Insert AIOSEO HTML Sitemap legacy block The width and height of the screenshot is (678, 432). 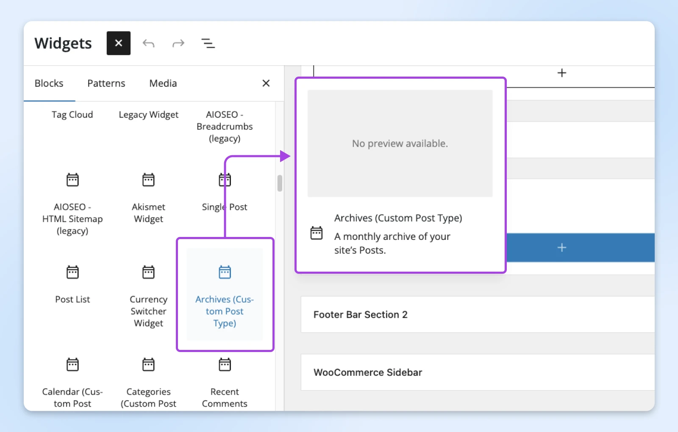[72, 203]
